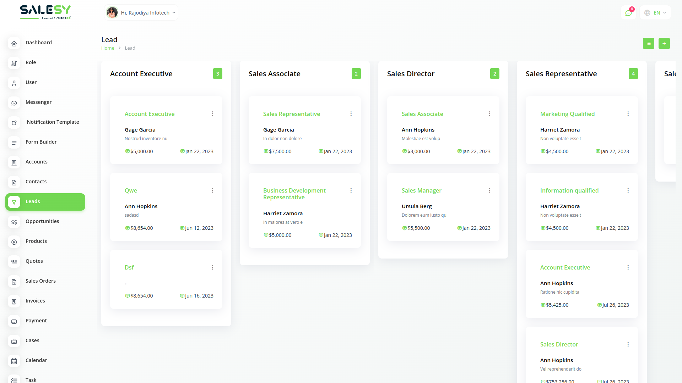Click the list view icon button
The width and height of the screenshot is (682, 383).
[x=648, y=43]
